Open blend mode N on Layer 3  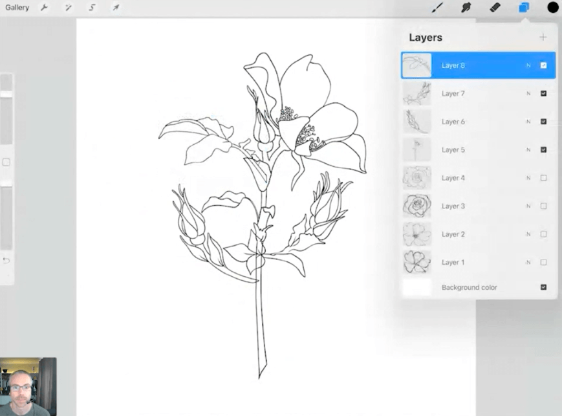(528, 206)
